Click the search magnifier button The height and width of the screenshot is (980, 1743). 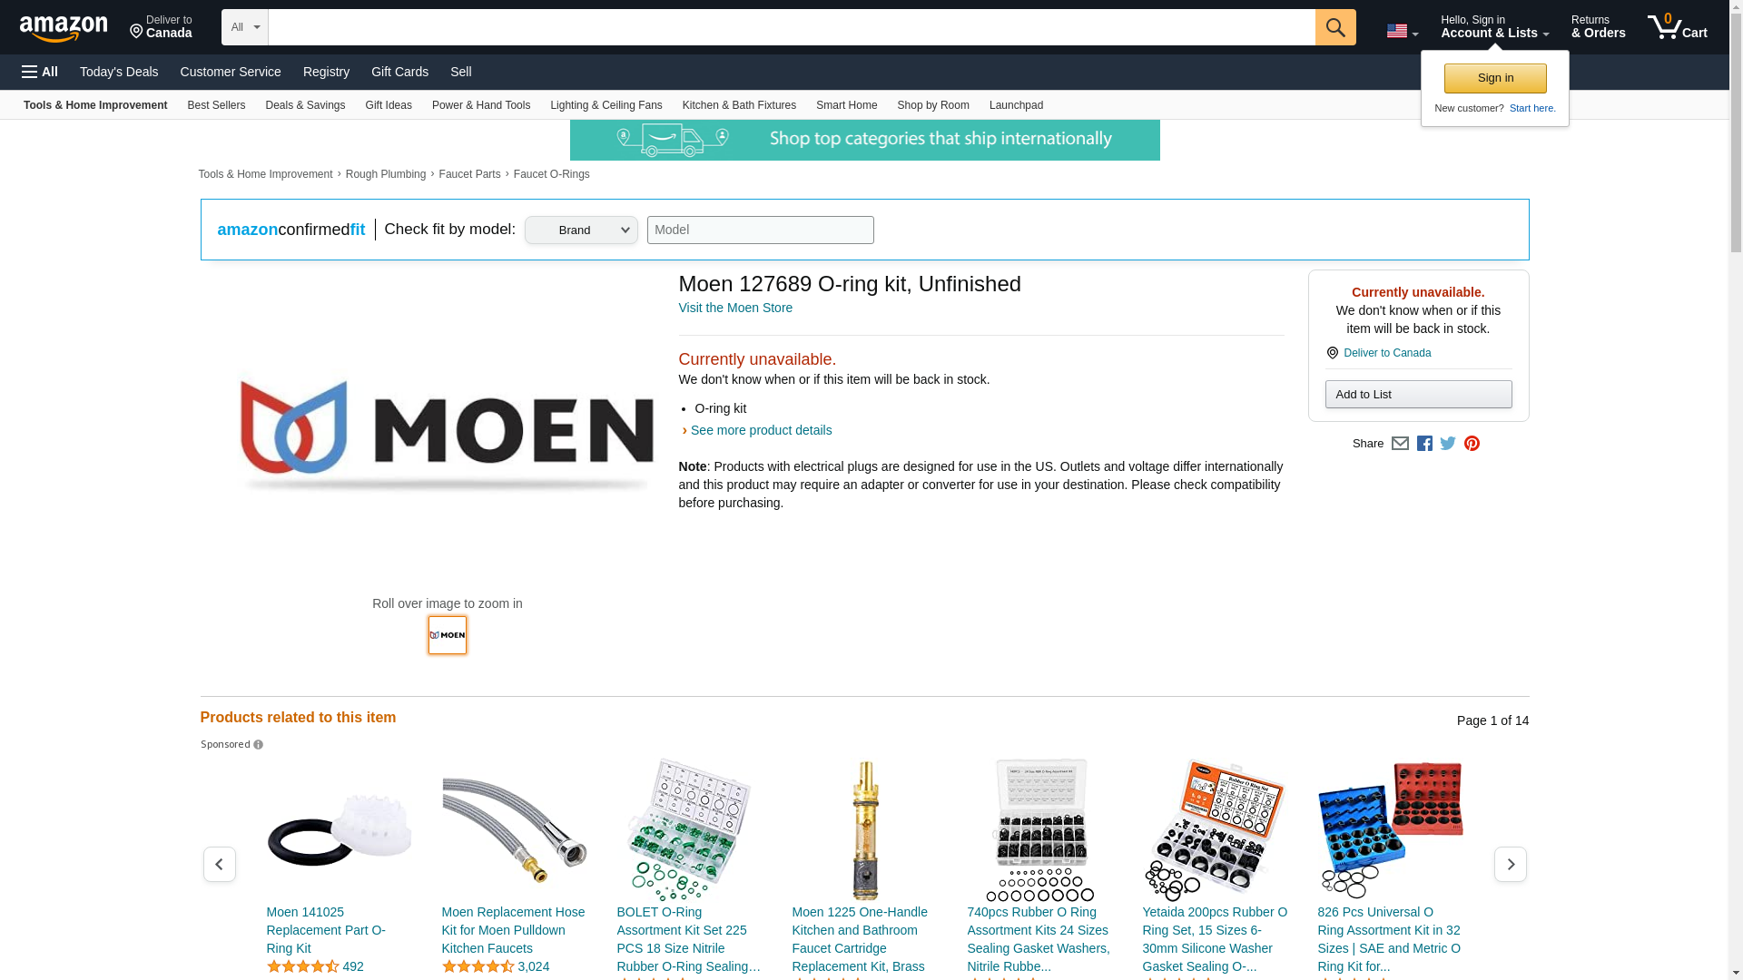coord(1334,27)
